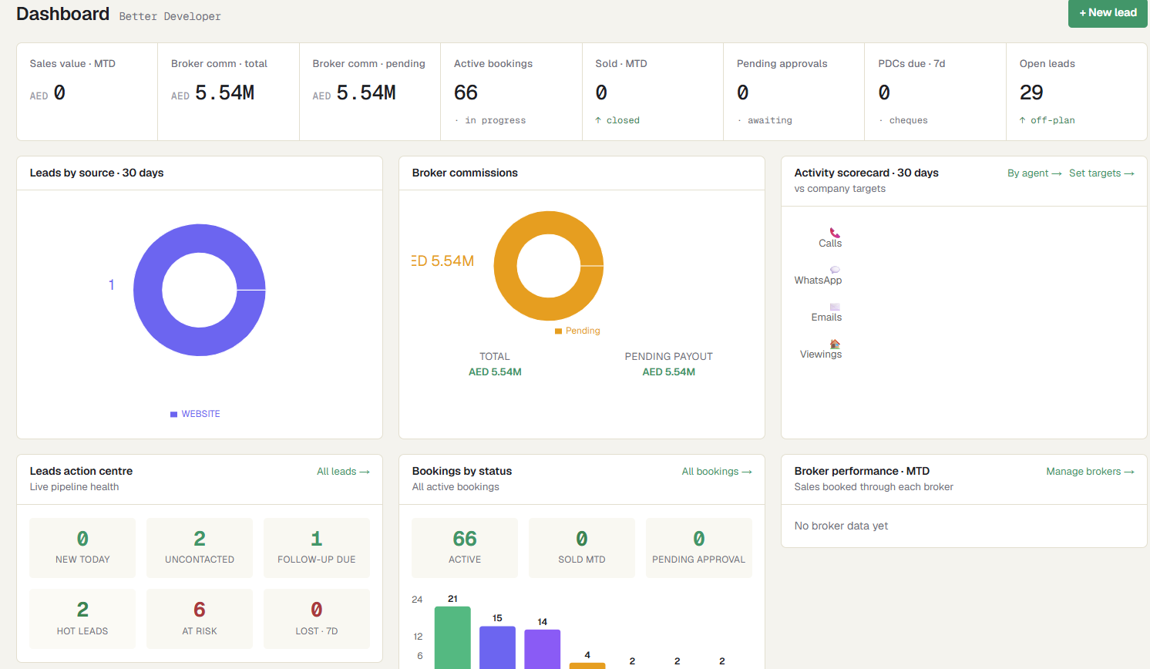The width and height of the screenshot is (1150, 669).
Task: Open the Manage brokers link
Action: click(x=1090, y=472)
